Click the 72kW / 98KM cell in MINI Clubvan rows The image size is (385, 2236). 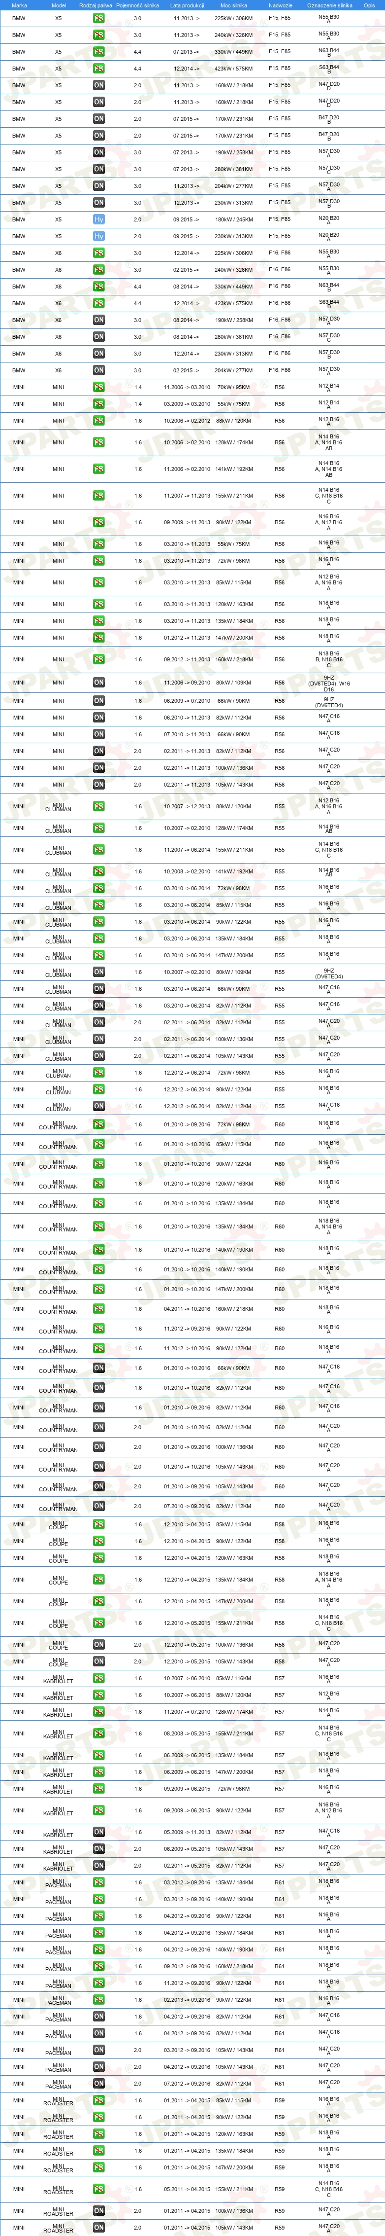click(x=233, y=1073)
